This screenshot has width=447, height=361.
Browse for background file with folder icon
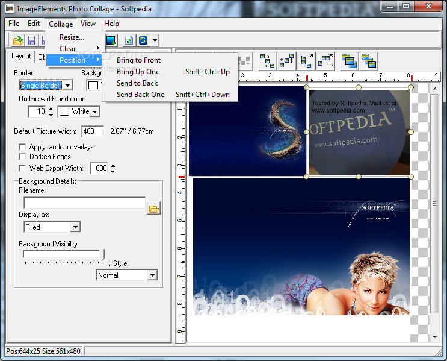pyautogui.click(x=153, y=209)
